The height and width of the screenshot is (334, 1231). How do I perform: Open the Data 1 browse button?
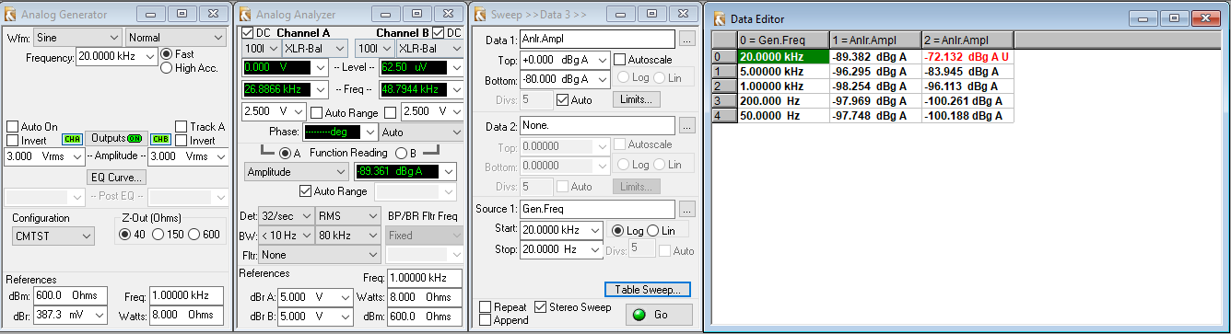[x=687, y=40]
